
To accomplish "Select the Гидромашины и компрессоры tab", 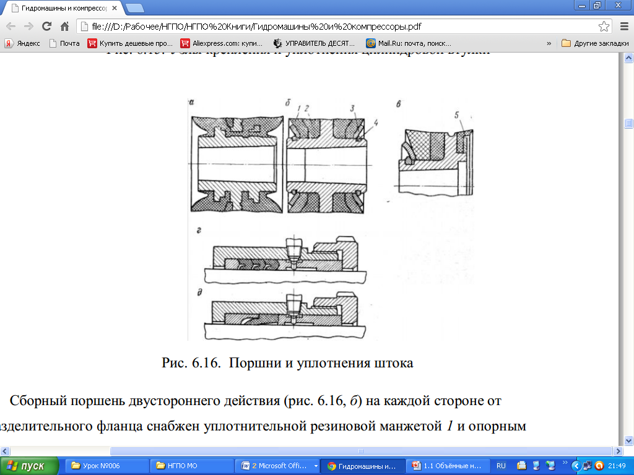I will coord(64,7).
